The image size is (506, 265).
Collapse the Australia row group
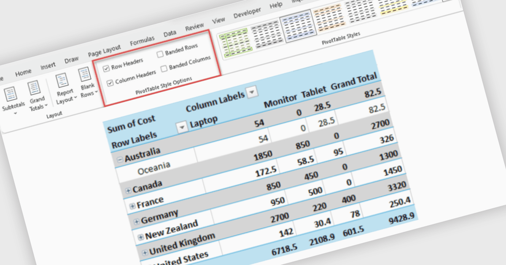point(120,159)
